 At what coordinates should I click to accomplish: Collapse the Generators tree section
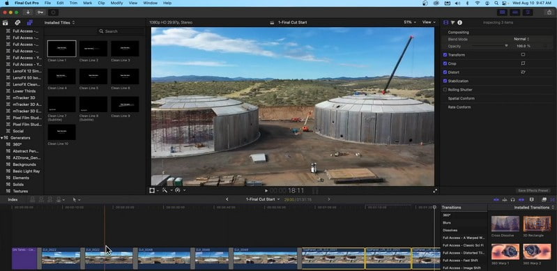point(2,138)
